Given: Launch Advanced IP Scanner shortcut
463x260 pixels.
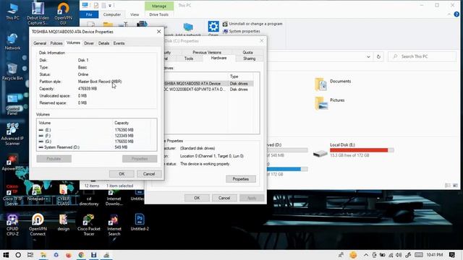Looking at the screenshot, I should point(12,134).
